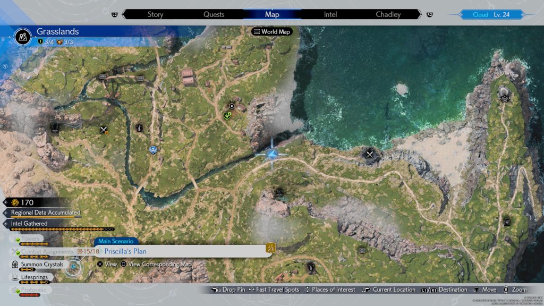Click the glowing blue player location cursor
Screen dimensions: 544x306
[273, 154]
